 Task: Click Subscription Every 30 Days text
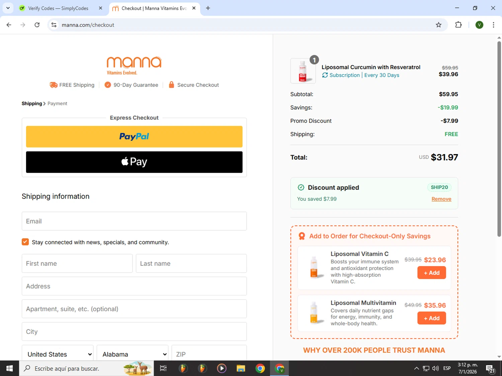(x=364, y=75)
